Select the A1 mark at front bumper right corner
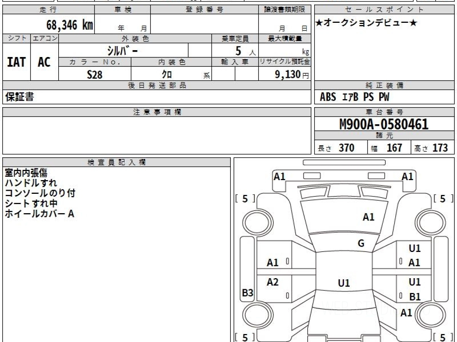The width and height of the screenshot is (457, 342). tap(407, 176)
